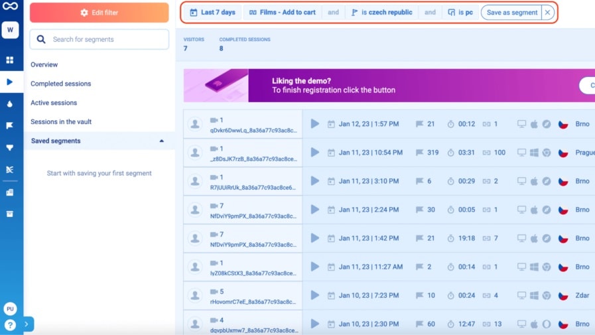Click the Chrome browser icon in Zdar row
Screen dimensions: 595x335
[547, 295]
